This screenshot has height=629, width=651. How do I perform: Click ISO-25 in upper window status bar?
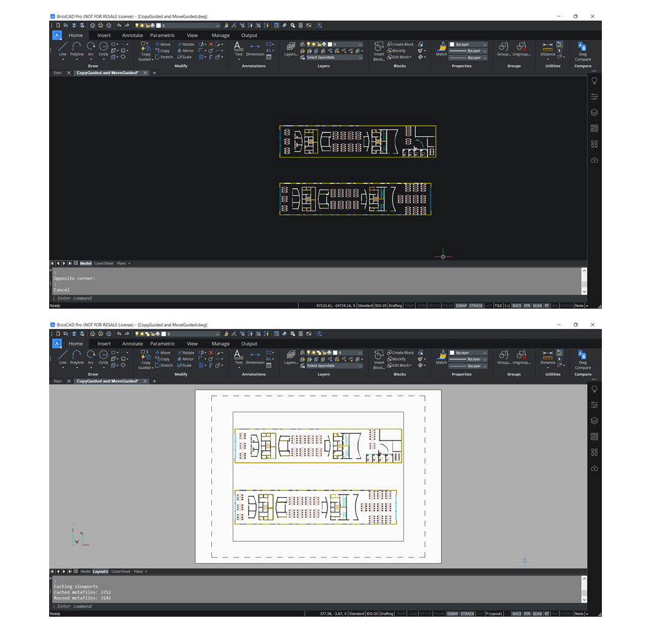coord(380,306)
